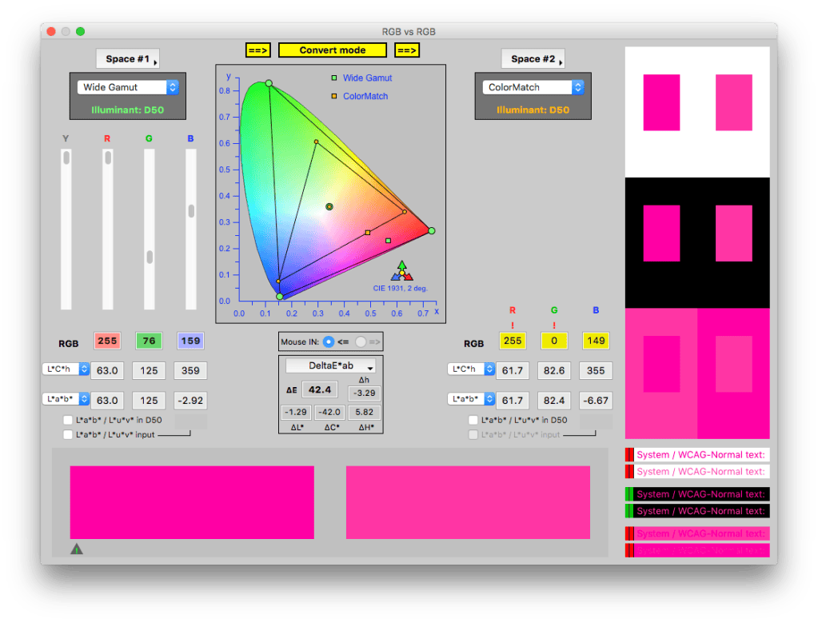
Task: Click Space #1 L*a*b* b value -2.92
Action: [x=190, y=400]
